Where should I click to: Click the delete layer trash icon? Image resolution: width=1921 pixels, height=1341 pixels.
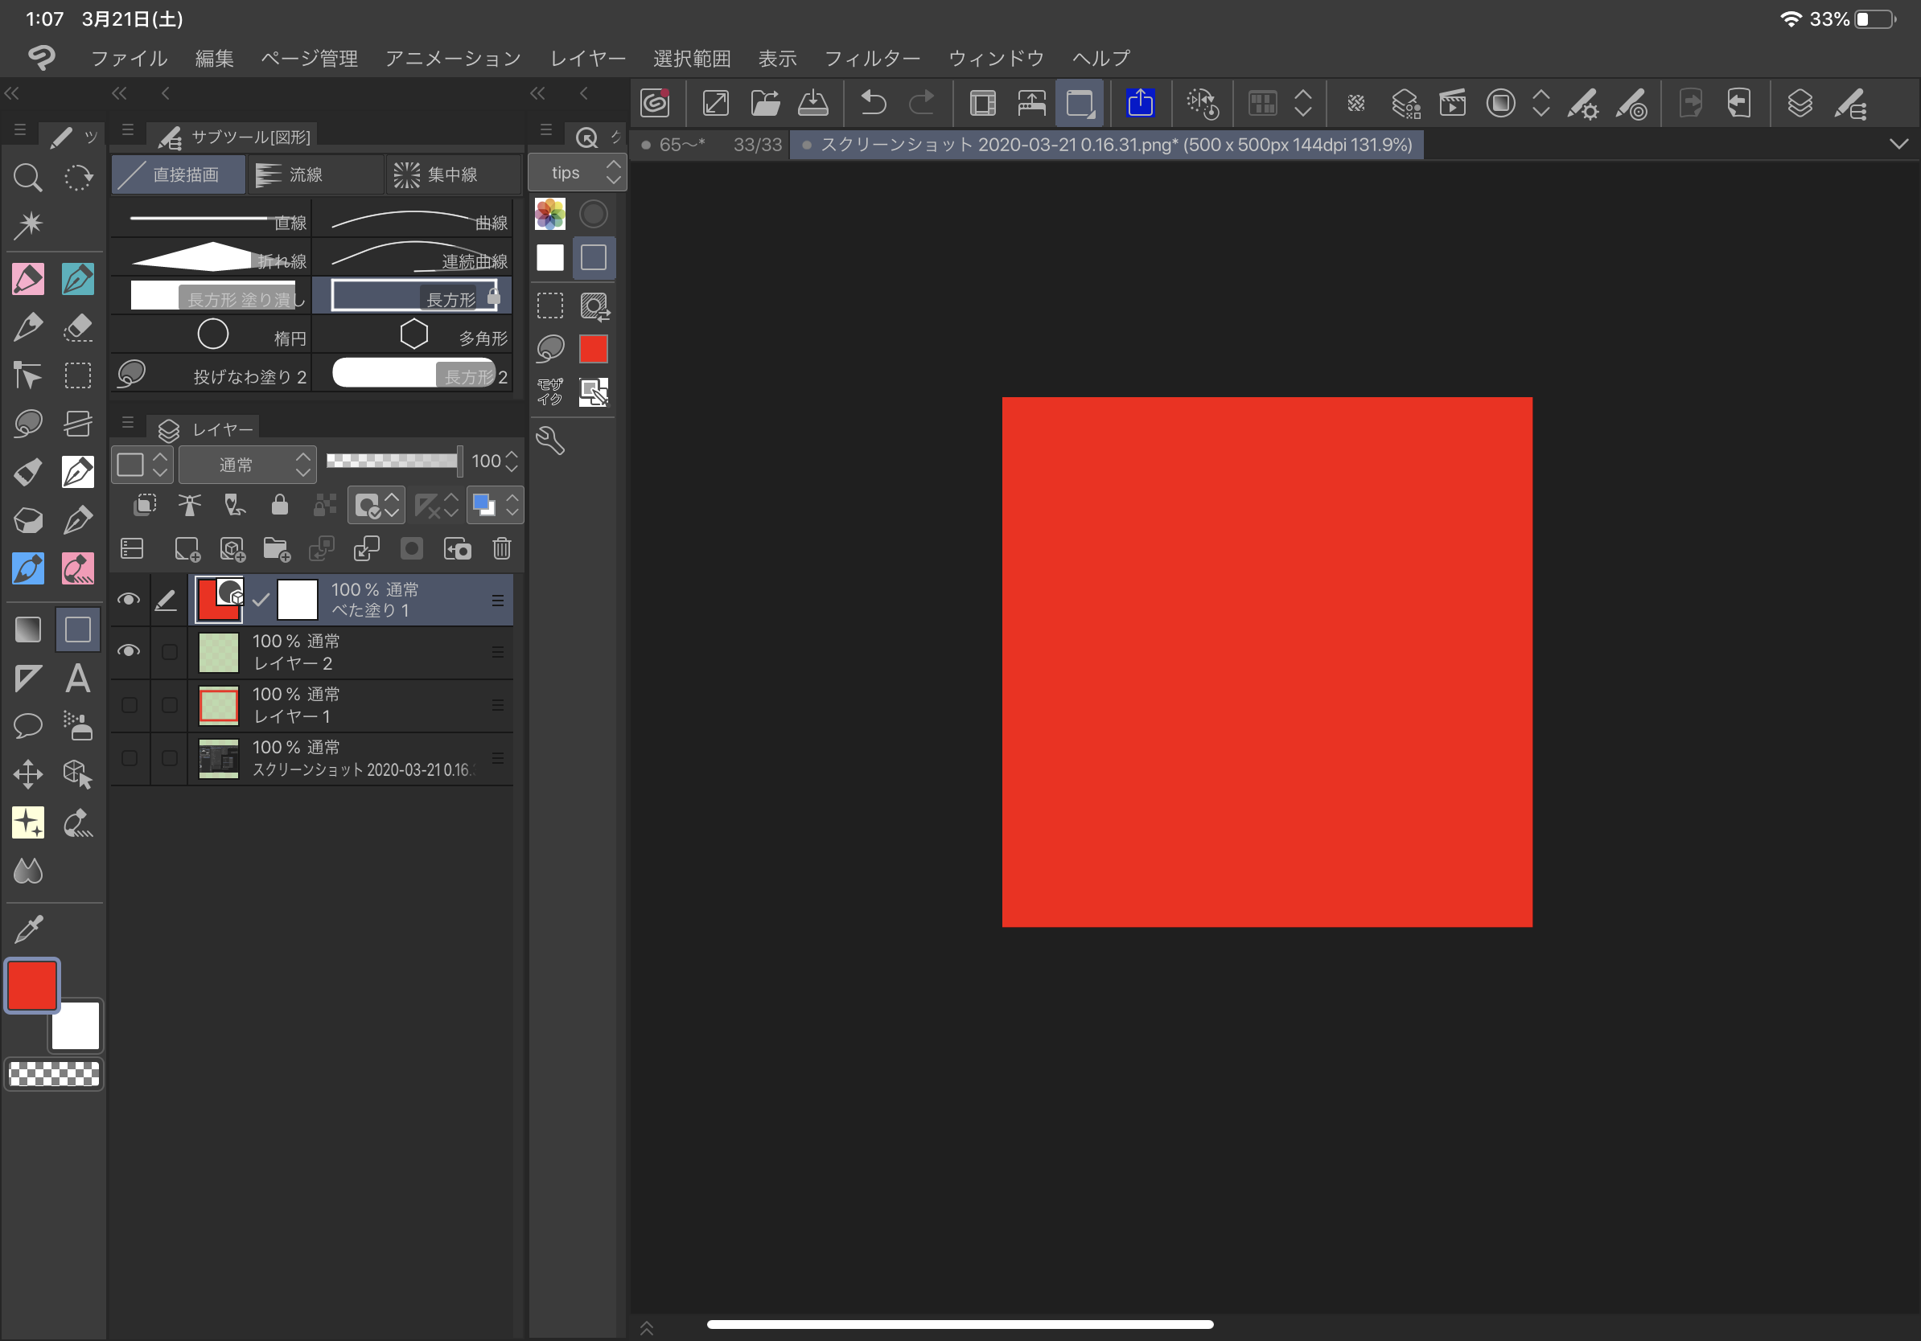[x=501, y=549]
